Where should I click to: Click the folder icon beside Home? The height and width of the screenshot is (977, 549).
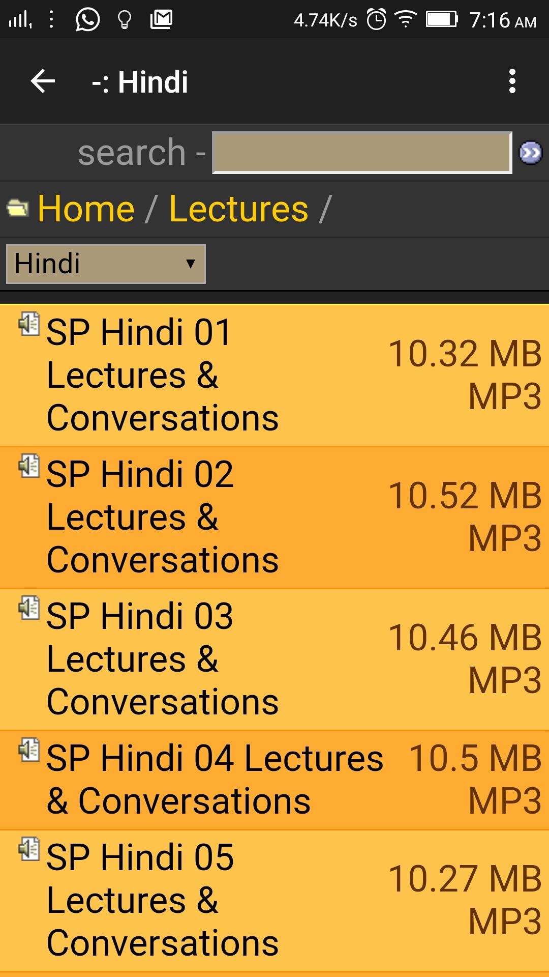click(18, 208)
